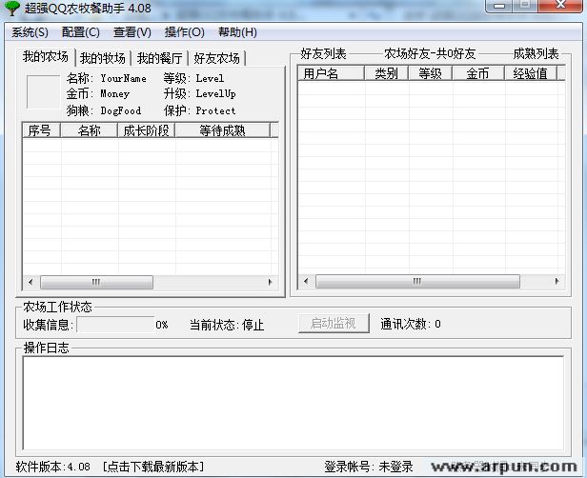Close the 超强QQ农牧餐助手 window
Screen dimensions: 587x478
tap(560, 6)
